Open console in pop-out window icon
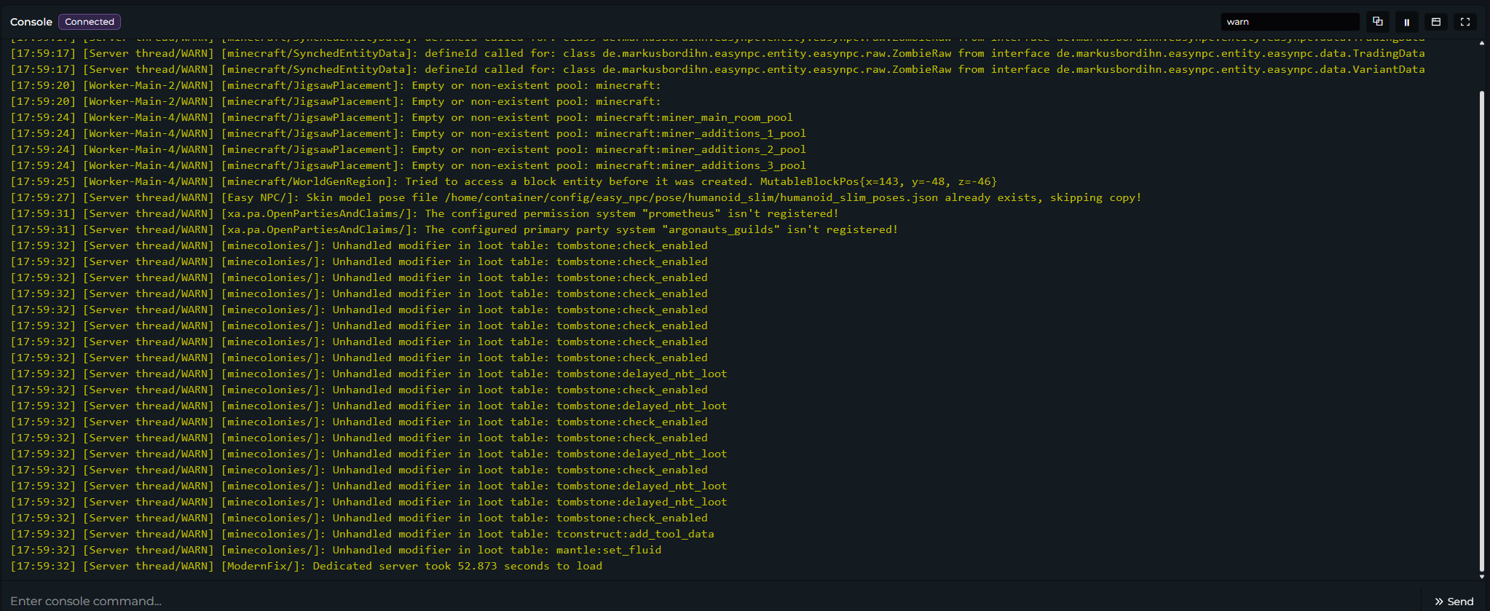The width and height of the screenshot is (1490, 611). click(1435, 22)
